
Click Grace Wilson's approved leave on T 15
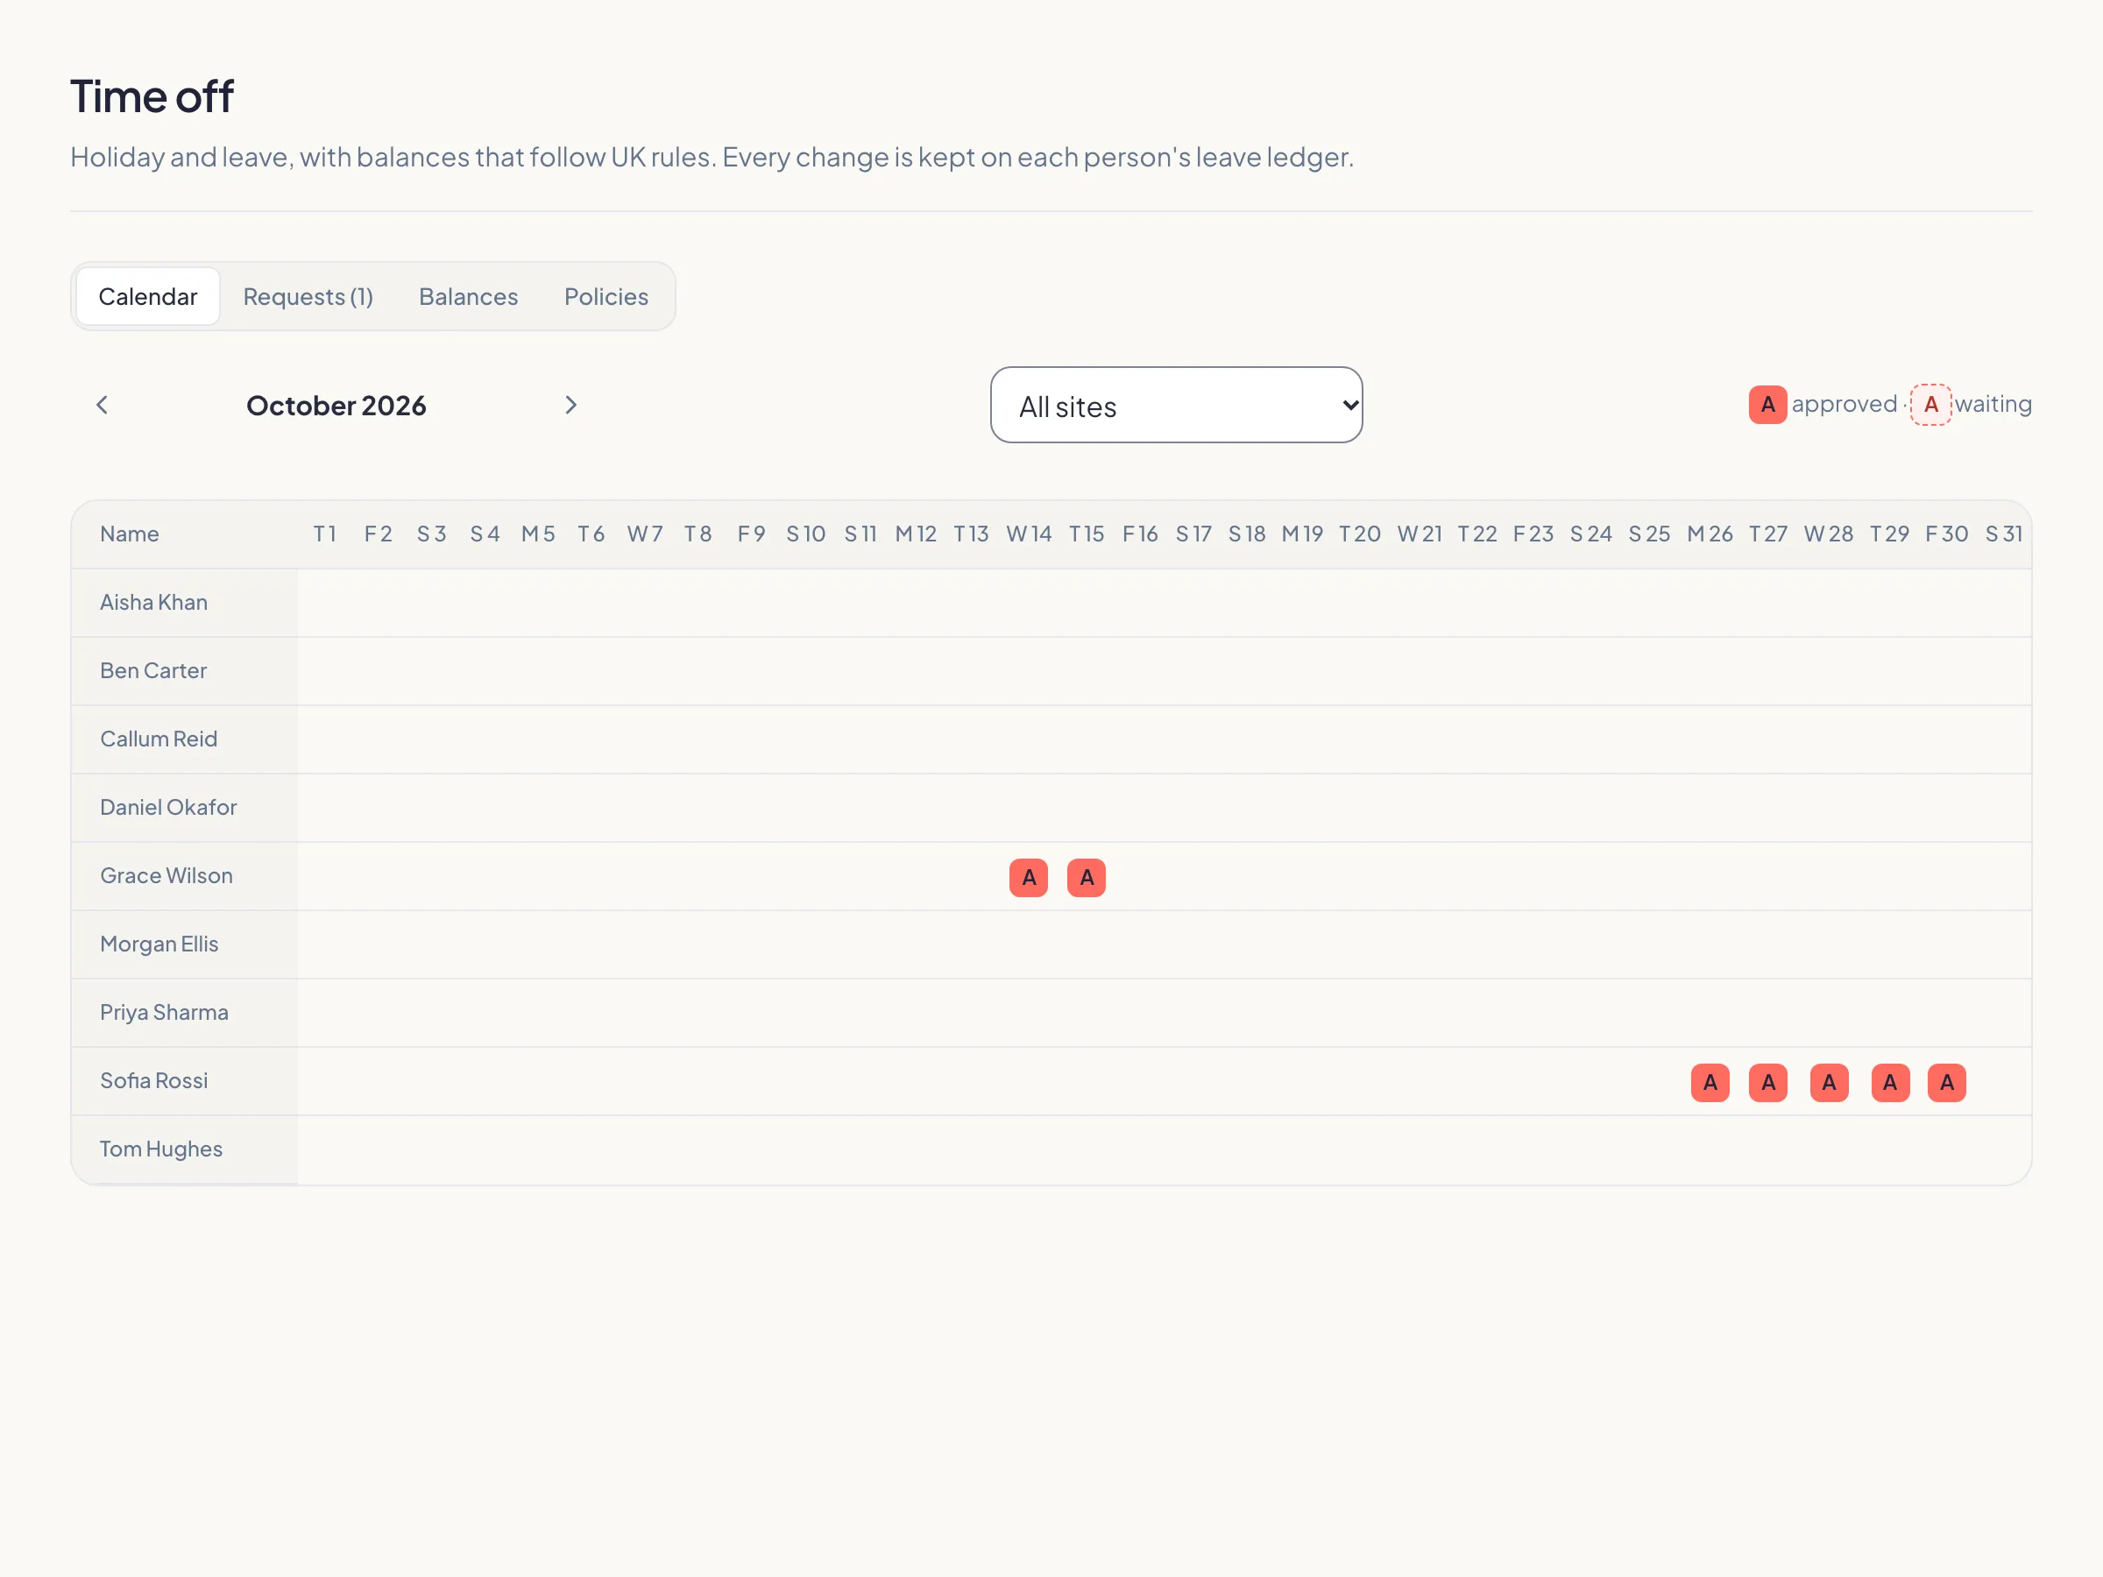[x=1087, y=877]
